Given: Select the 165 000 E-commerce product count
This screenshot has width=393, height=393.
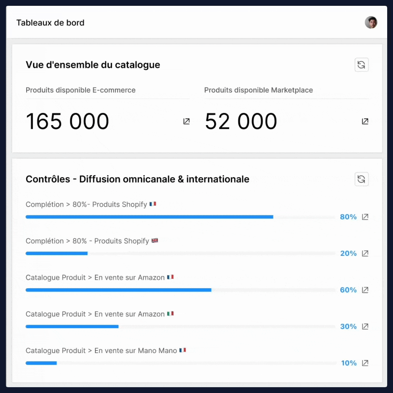Looking at the screenshot, I should (x=67, y=122).
